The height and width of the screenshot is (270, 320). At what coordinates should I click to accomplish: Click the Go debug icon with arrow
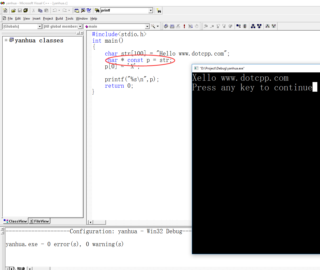[x=191, y=26]
